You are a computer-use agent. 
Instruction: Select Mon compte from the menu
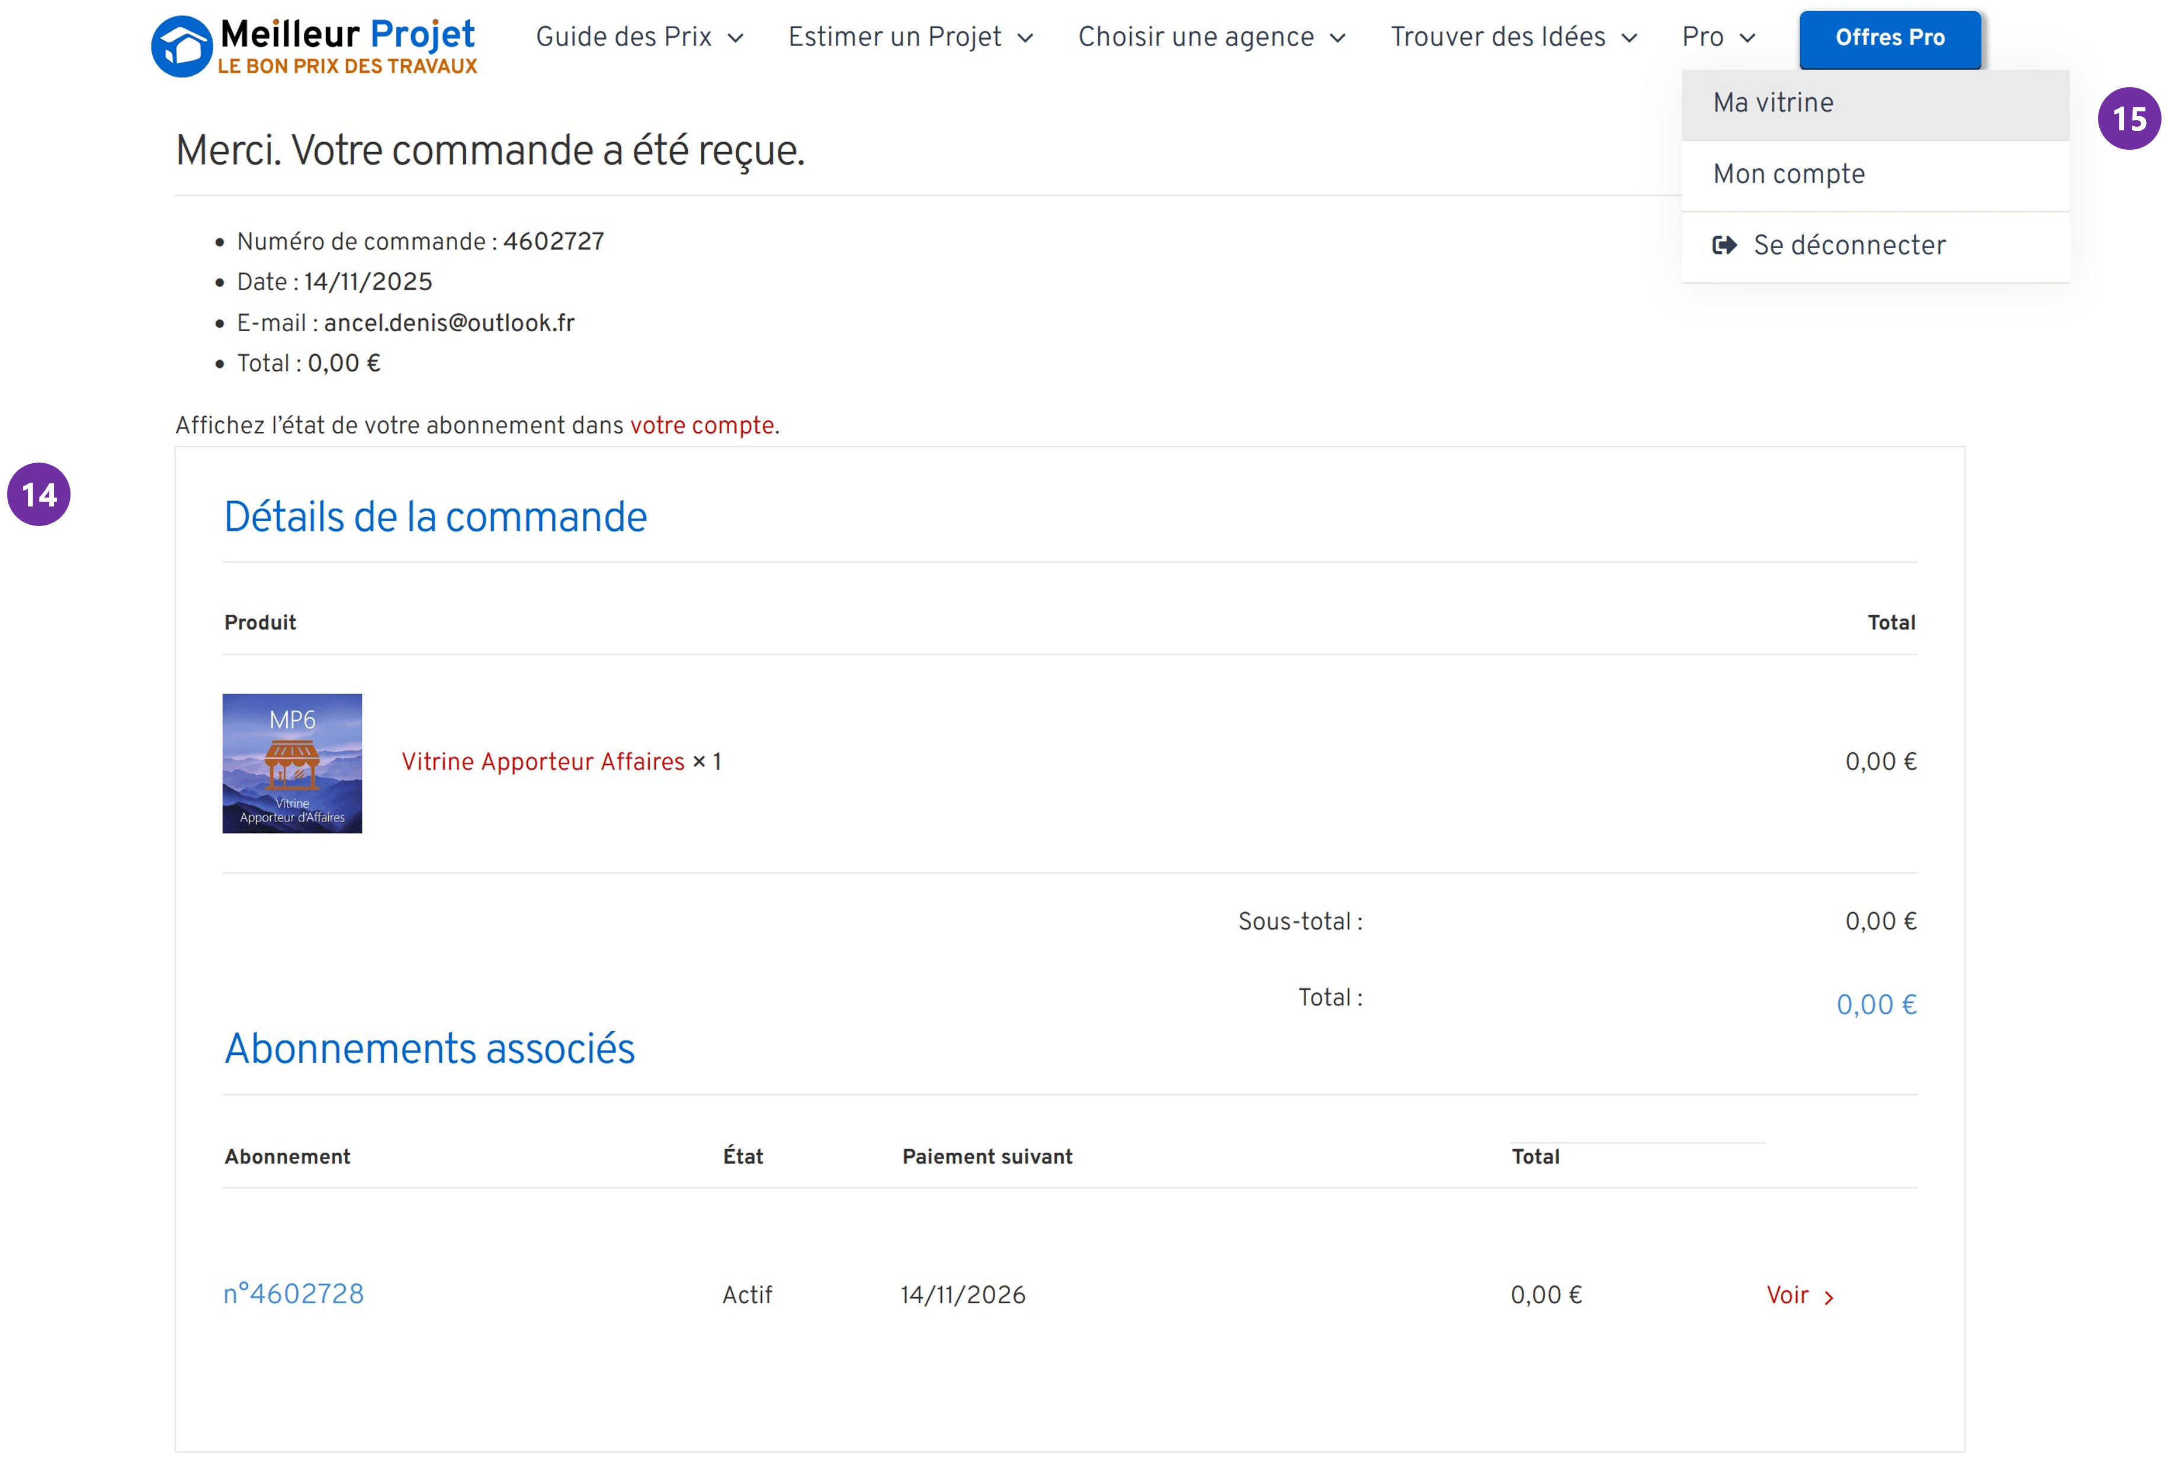point(1788,174)
